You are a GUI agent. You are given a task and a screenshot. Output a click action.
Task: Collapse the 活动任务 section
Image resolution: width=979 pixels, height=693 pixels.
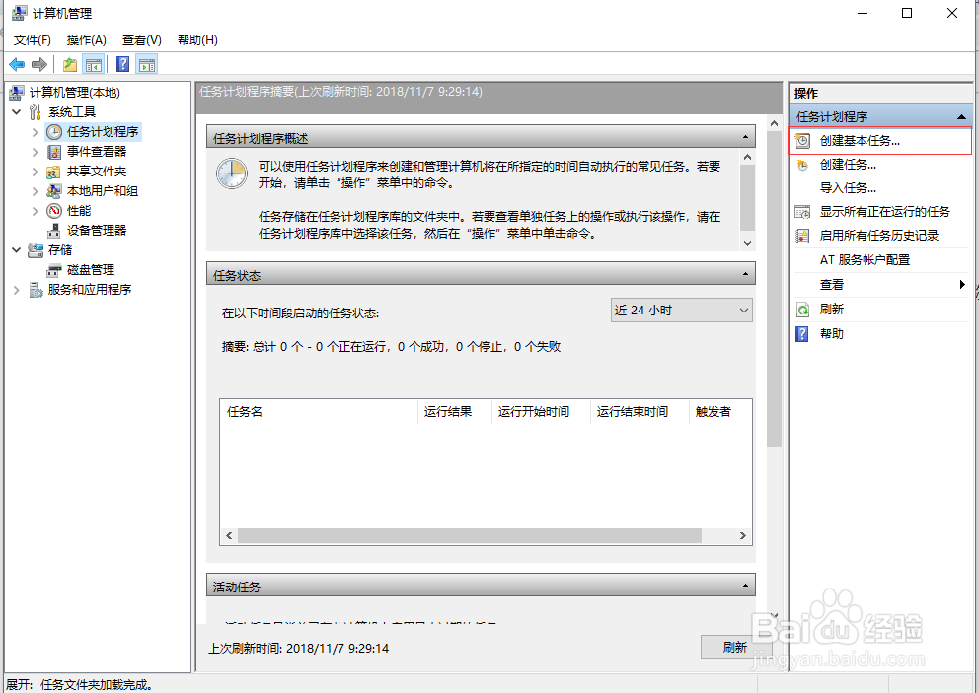[x=745, y=586]
